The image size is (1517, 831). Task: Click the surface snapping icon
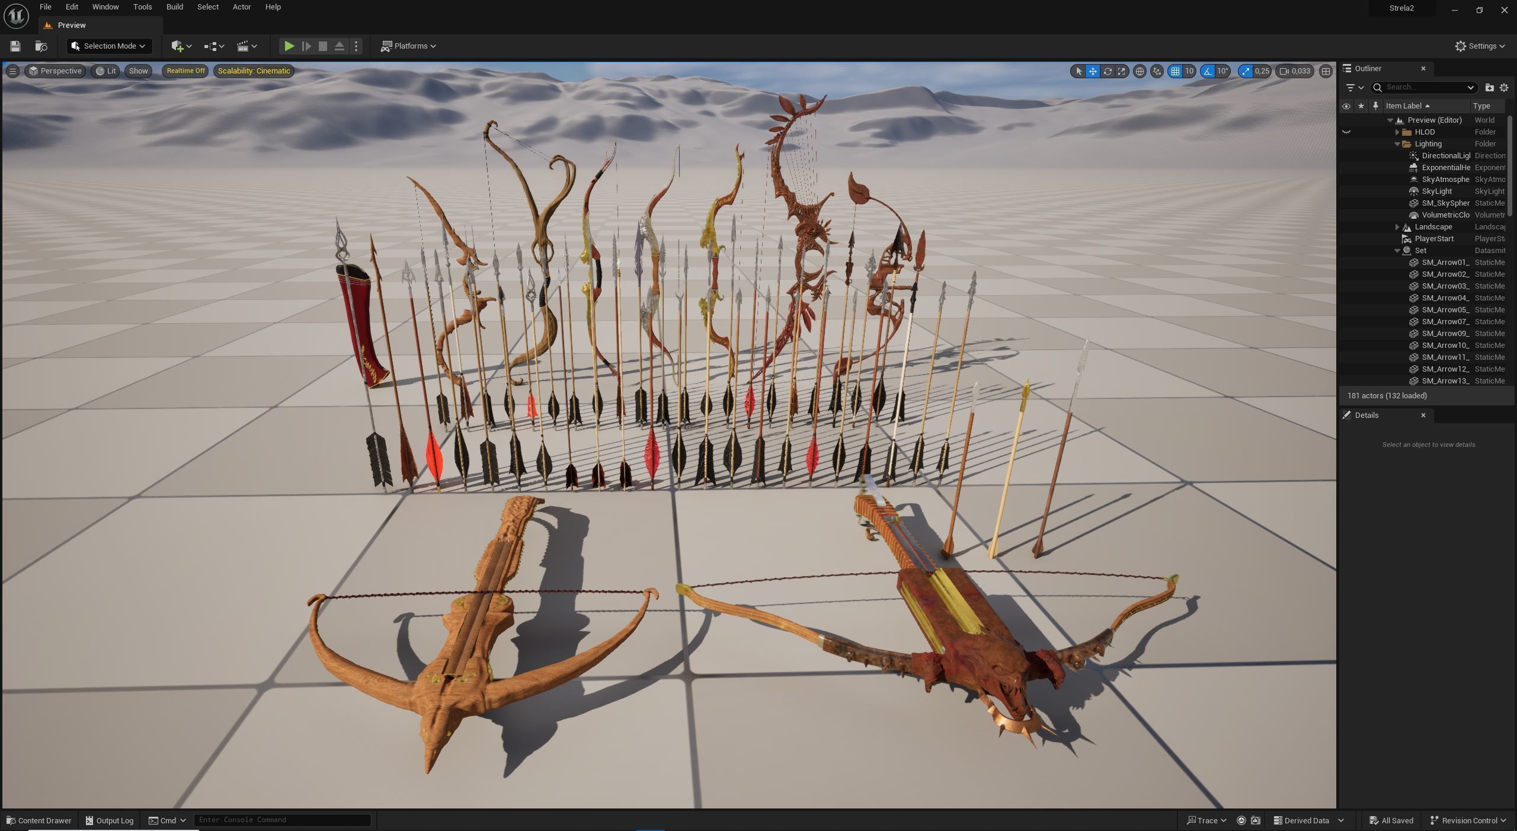[1156, 71]
